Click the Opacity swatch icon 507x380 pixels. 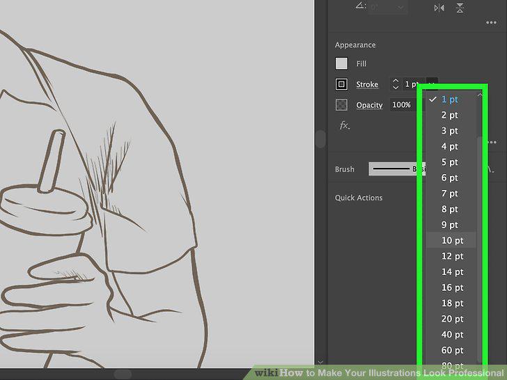[x=341, y=104]
